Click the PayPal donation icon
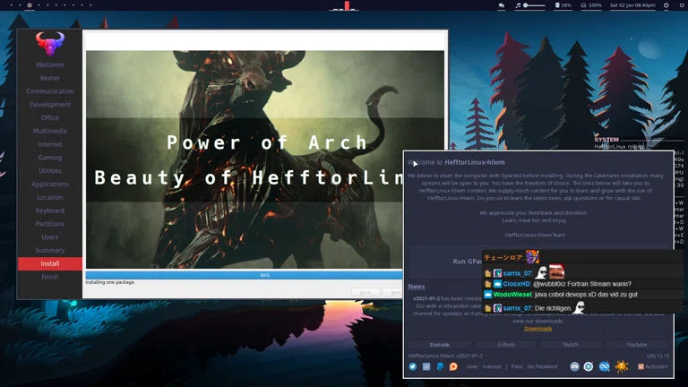 [x=440, y=366]
